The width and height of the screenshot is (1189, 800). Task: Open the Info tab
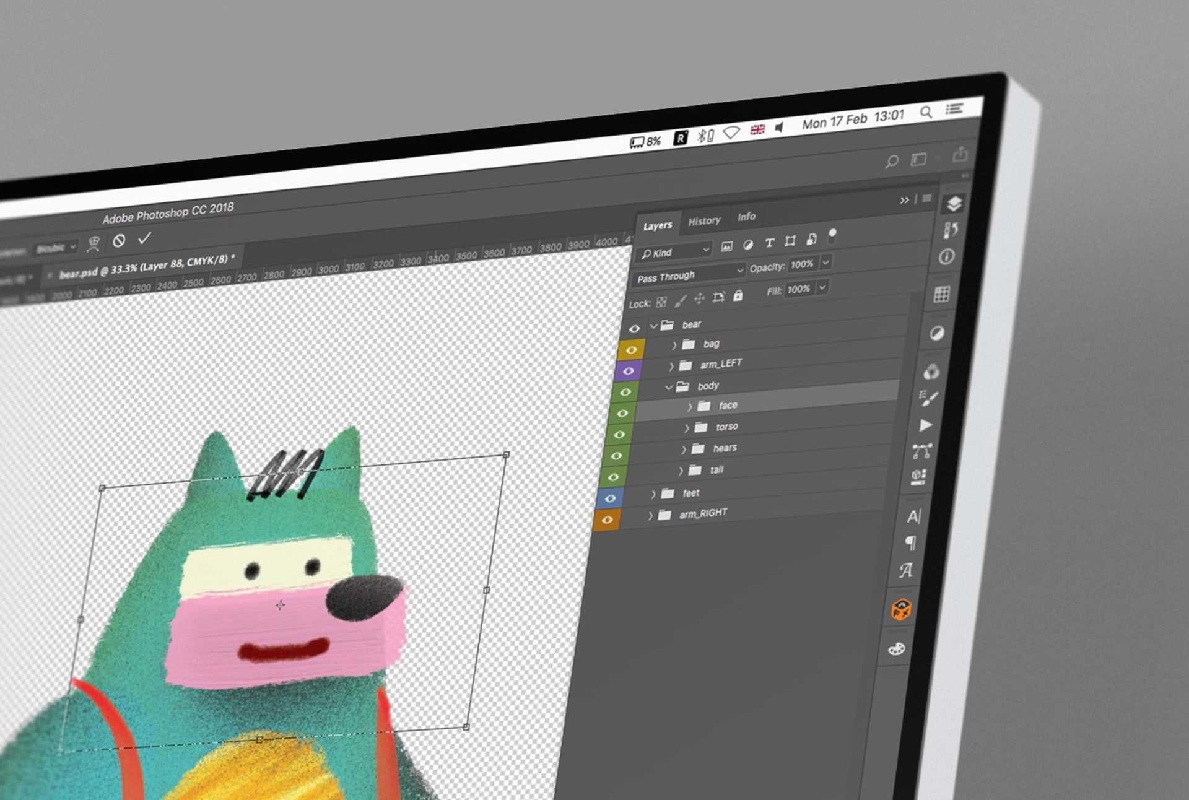click(746, 217)
